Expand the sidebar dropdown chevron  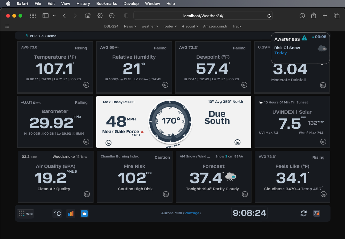click(54, 16)
